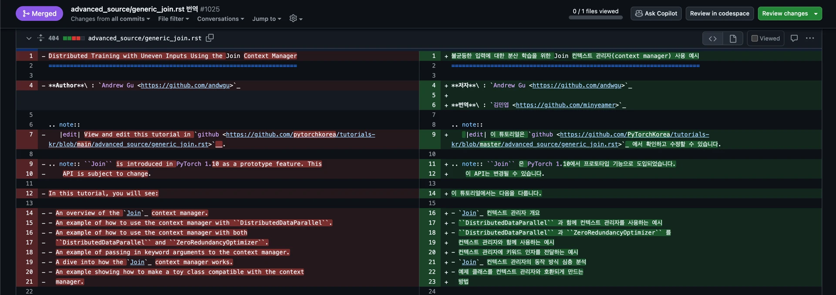Switch to rich diff view

(733, 38)
